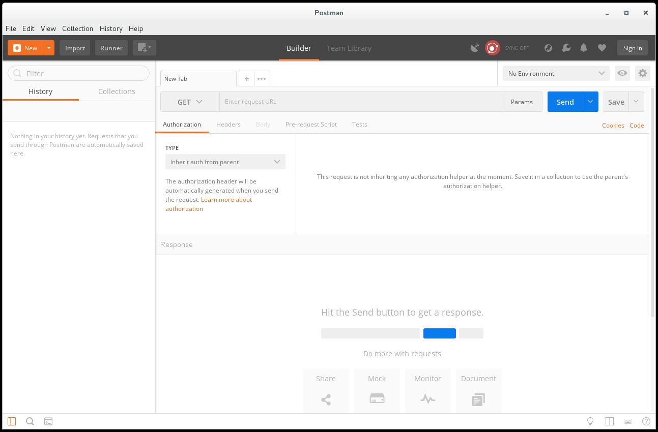Open the wrench settings icon
Image resolution: width=658 pixels, height=432 pixels.
566,48
